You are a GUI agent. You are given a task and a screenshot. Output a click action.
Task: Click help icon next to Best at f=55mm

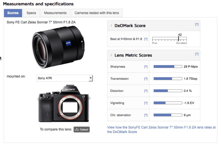[146, 39]
